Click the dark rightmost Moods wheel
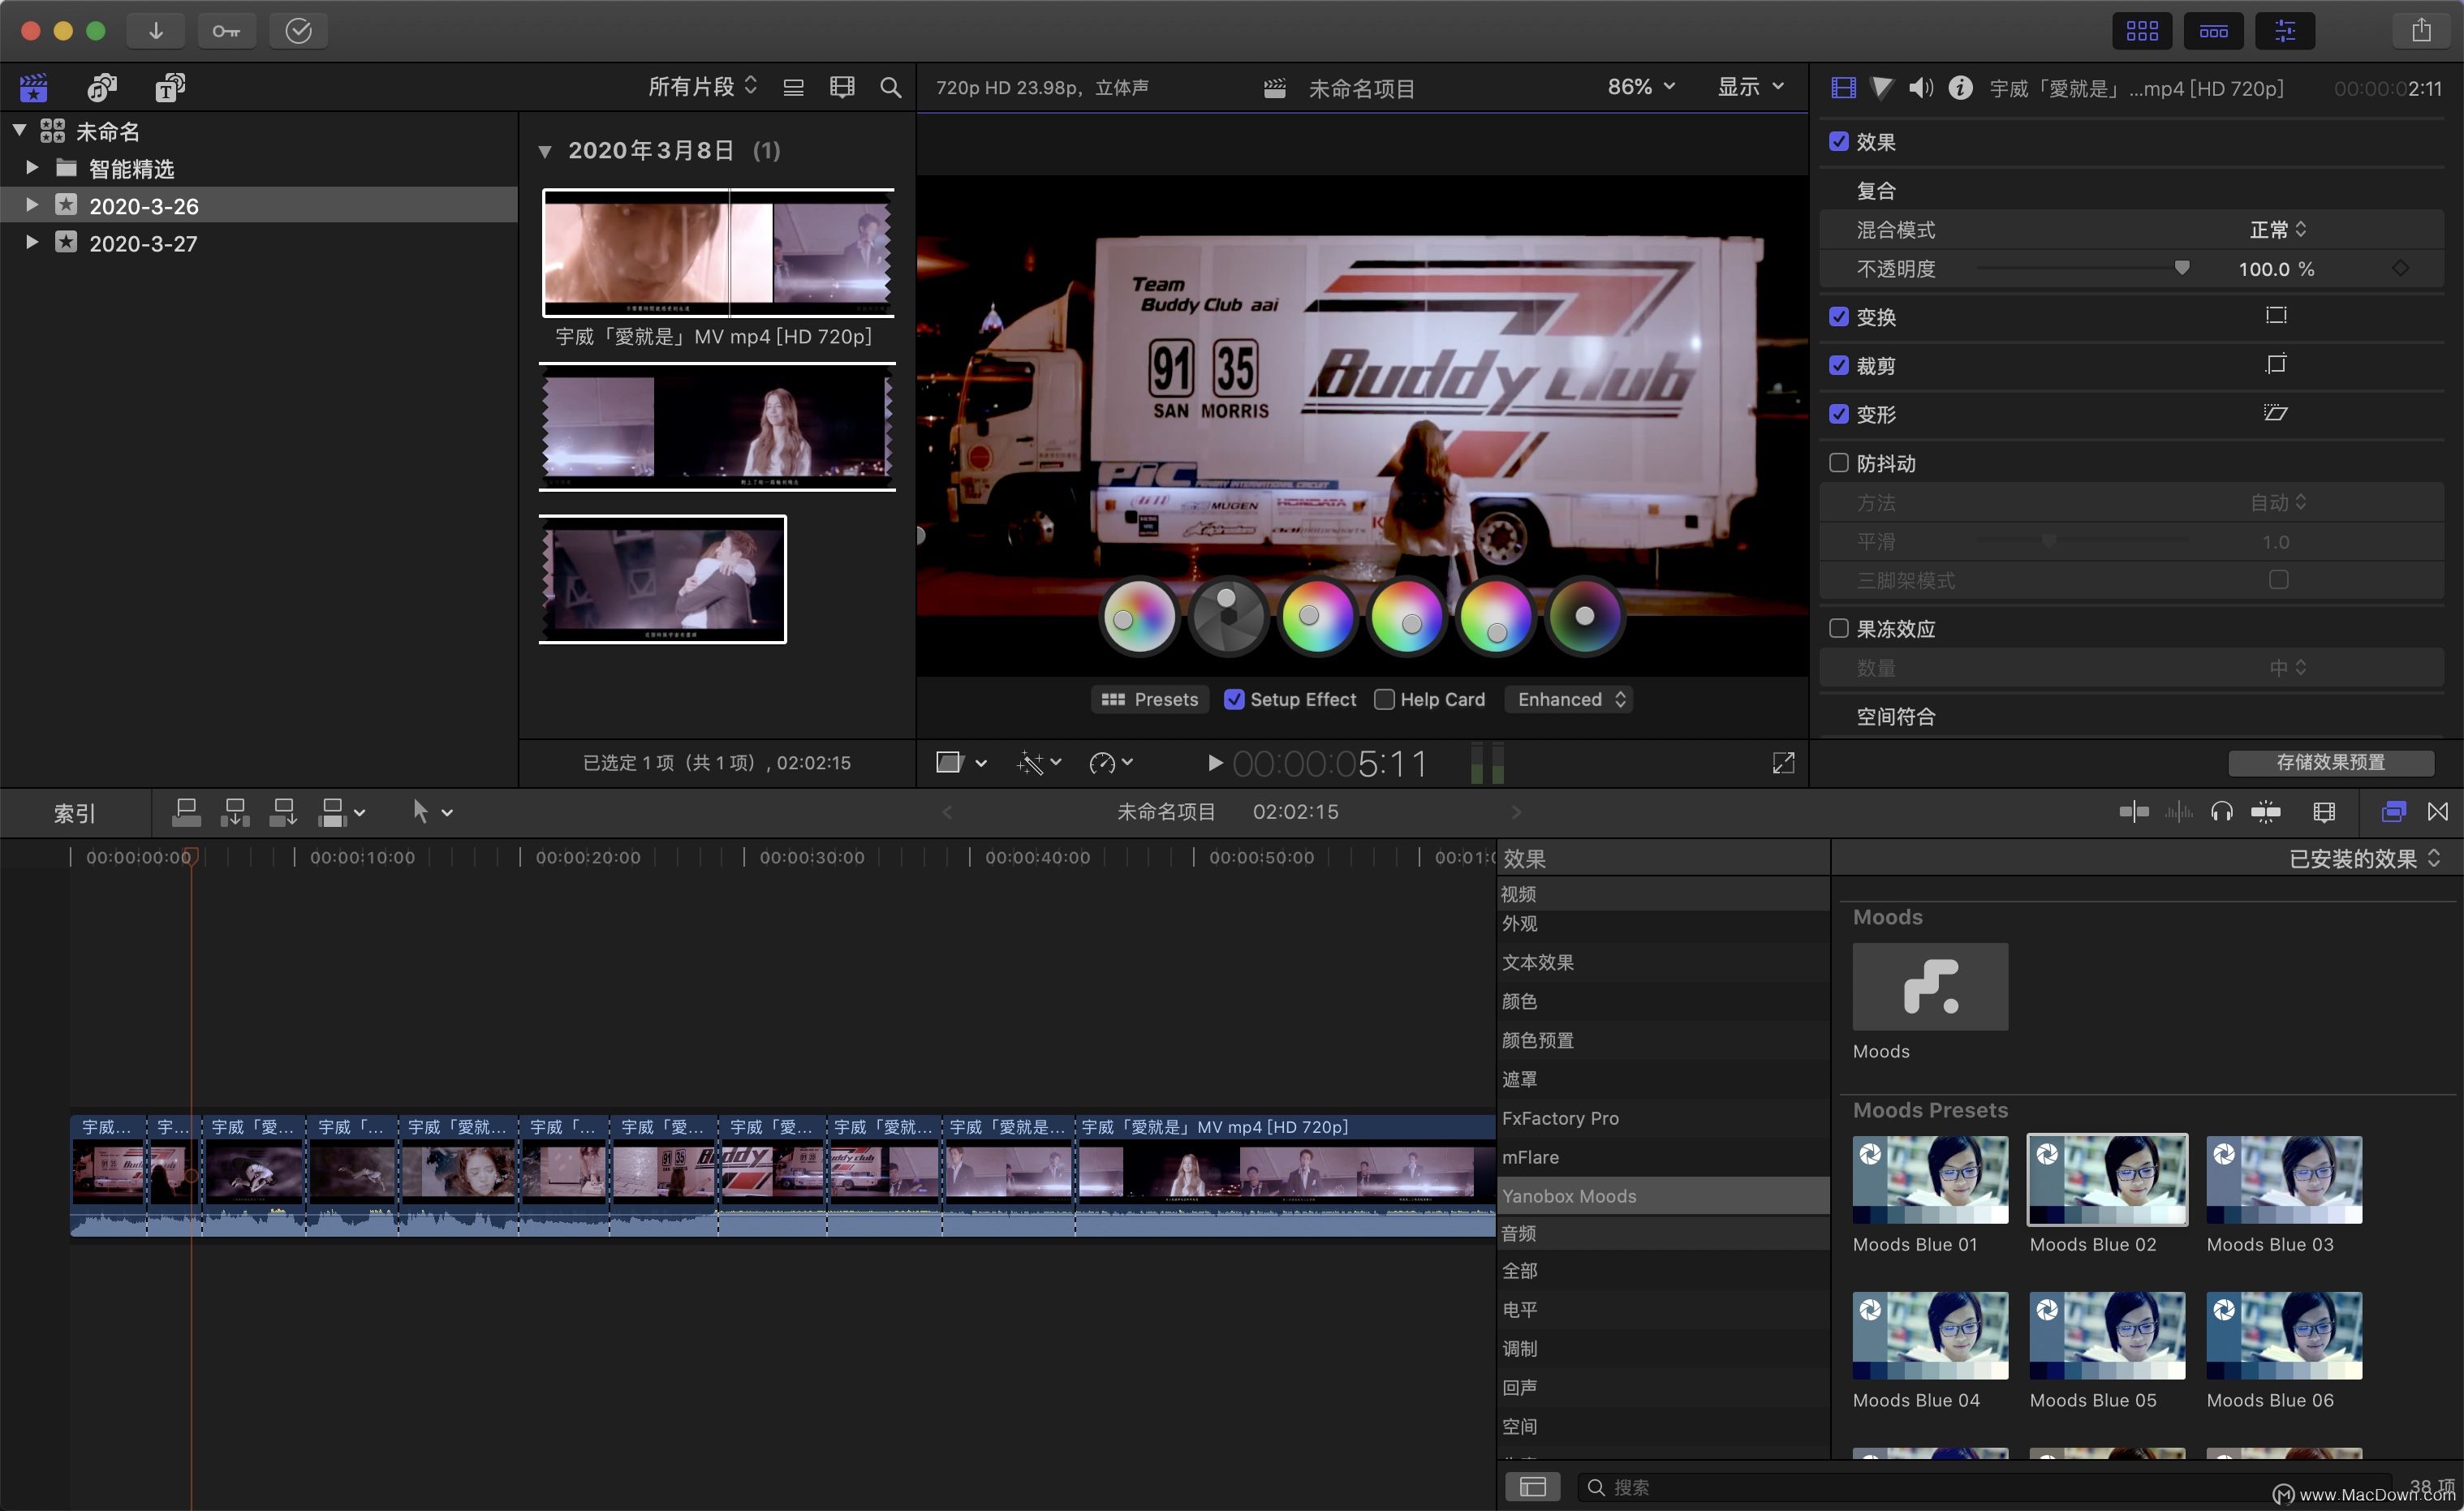This screenshot has height=1511, width=2464. point(1585,616)
